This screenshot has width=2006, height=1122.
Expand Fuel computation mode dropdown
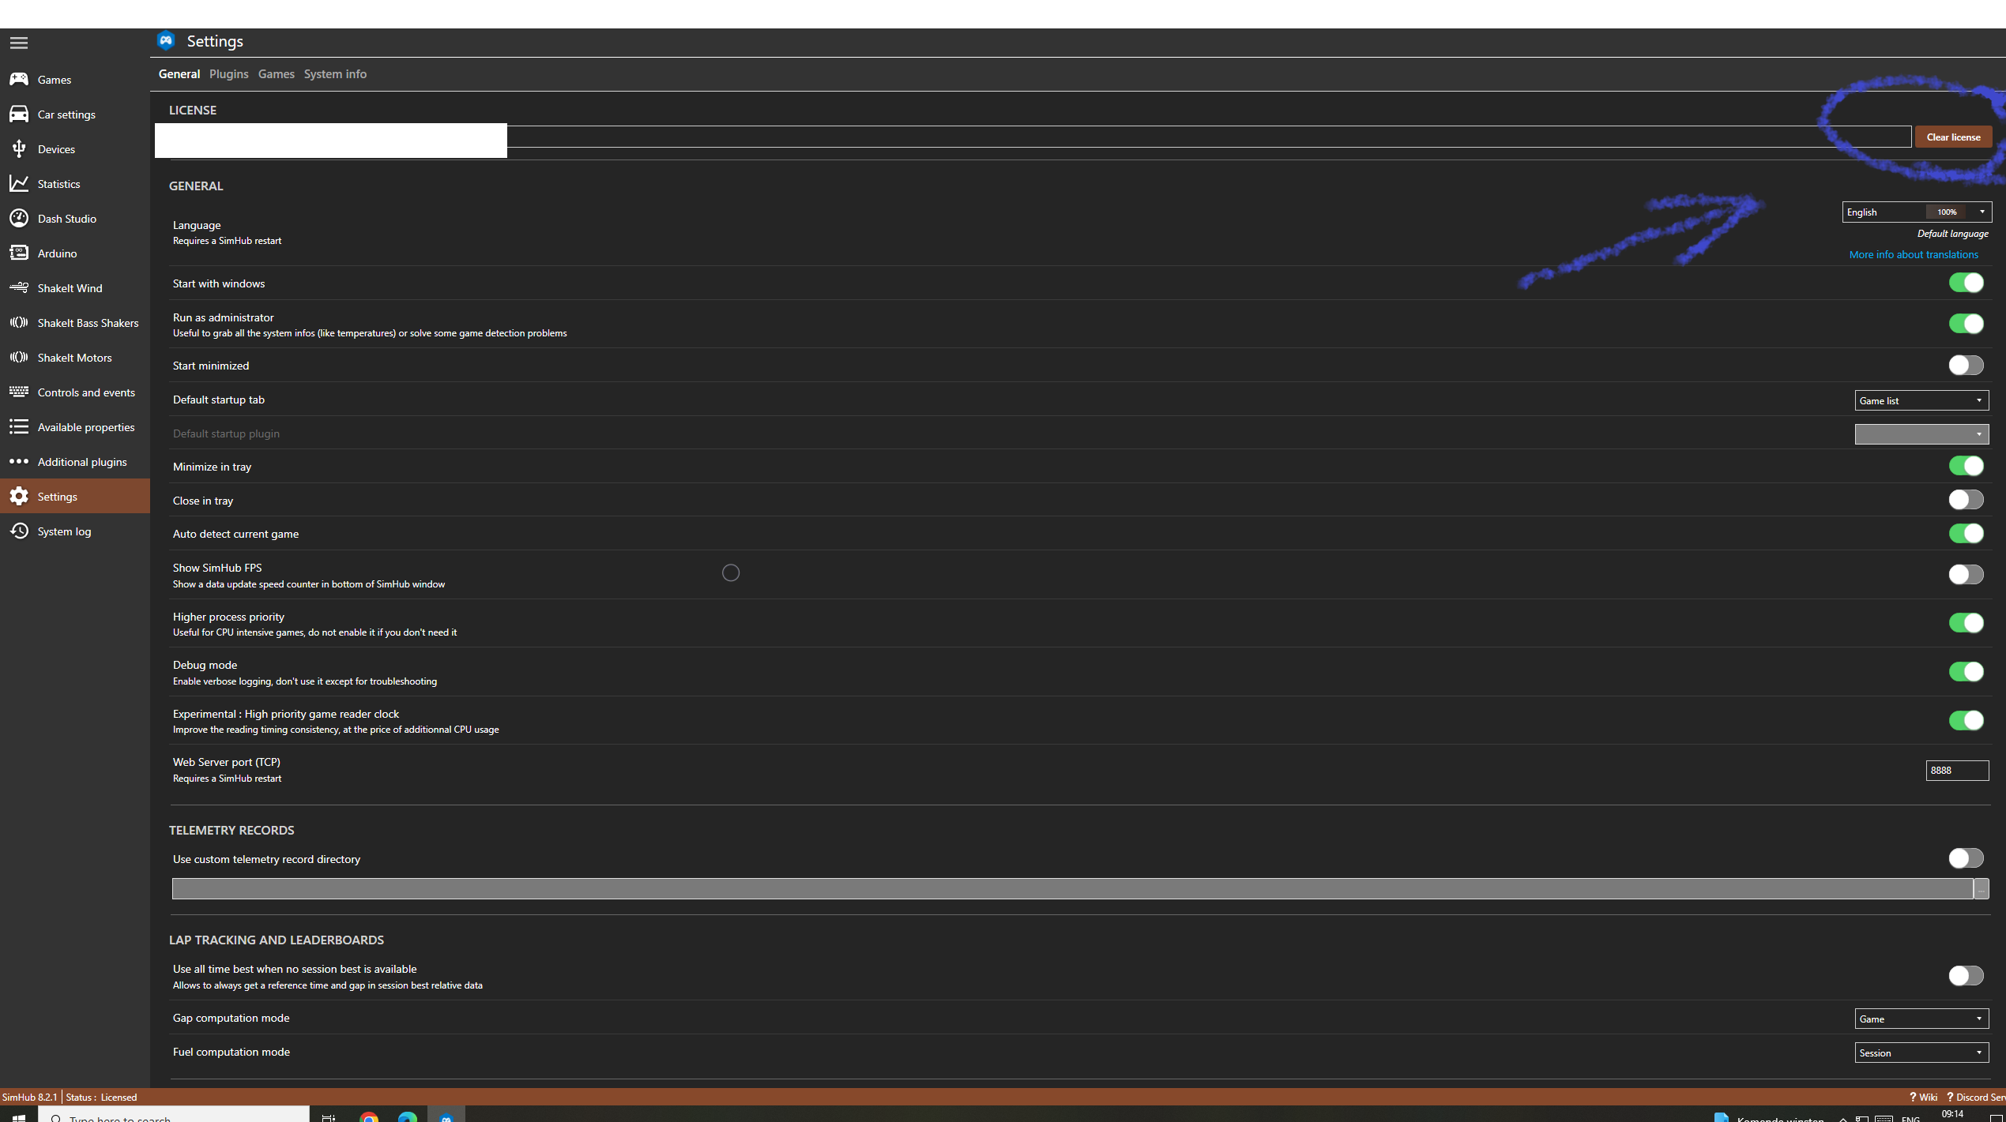coord(1921,1053)
